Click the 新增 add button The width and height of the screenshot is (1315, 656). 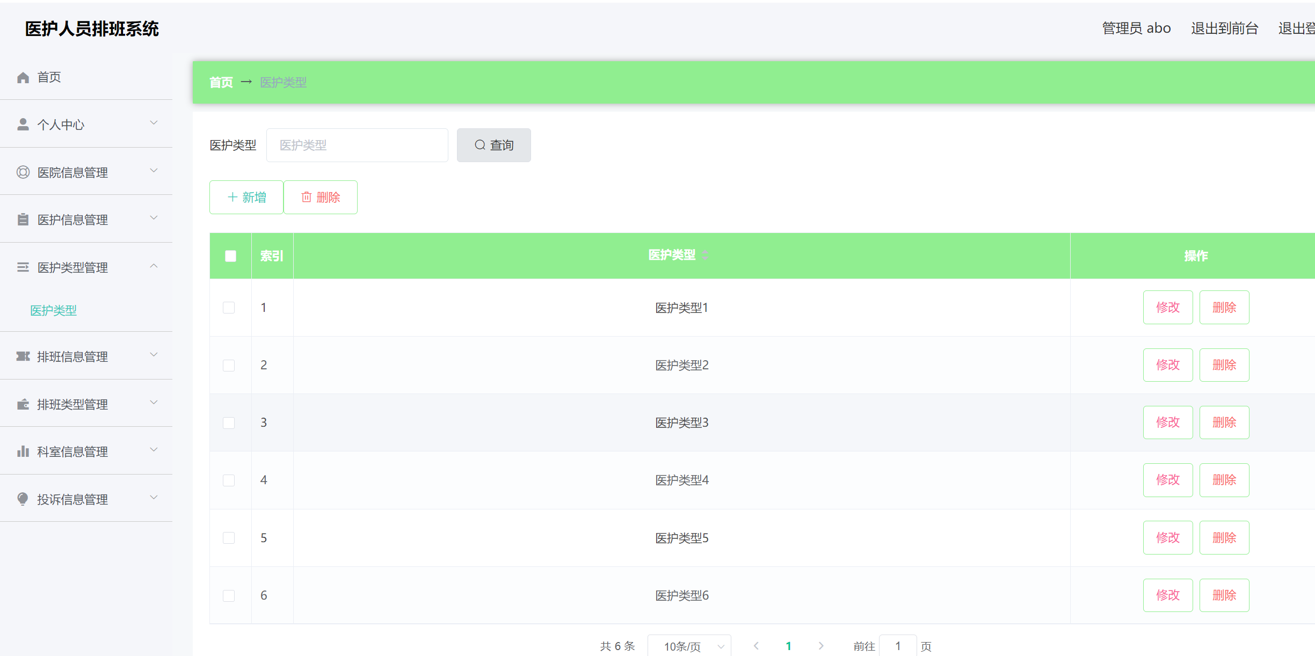[246, 198]
